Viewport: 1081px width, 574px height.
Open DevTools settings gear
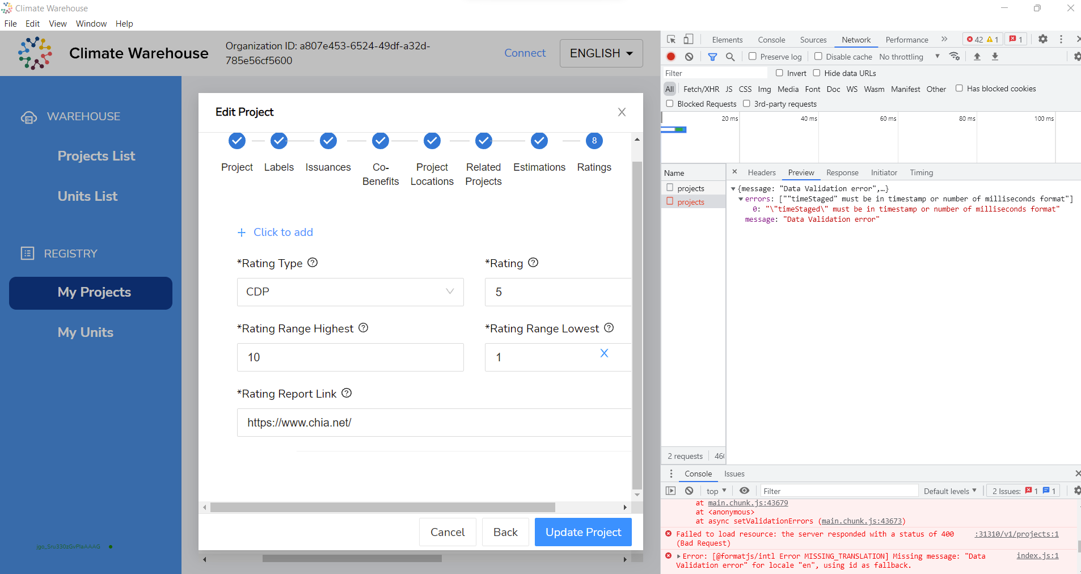[1043, 39]
